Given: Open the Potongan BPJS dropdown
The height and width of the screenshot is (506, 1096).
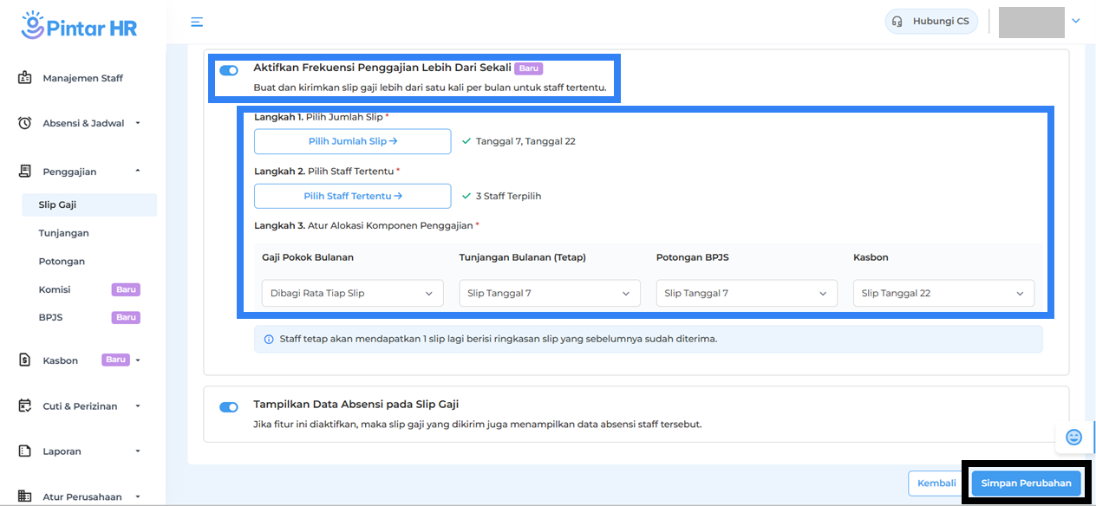Looking at the screenshot, I should click(747, 294).
